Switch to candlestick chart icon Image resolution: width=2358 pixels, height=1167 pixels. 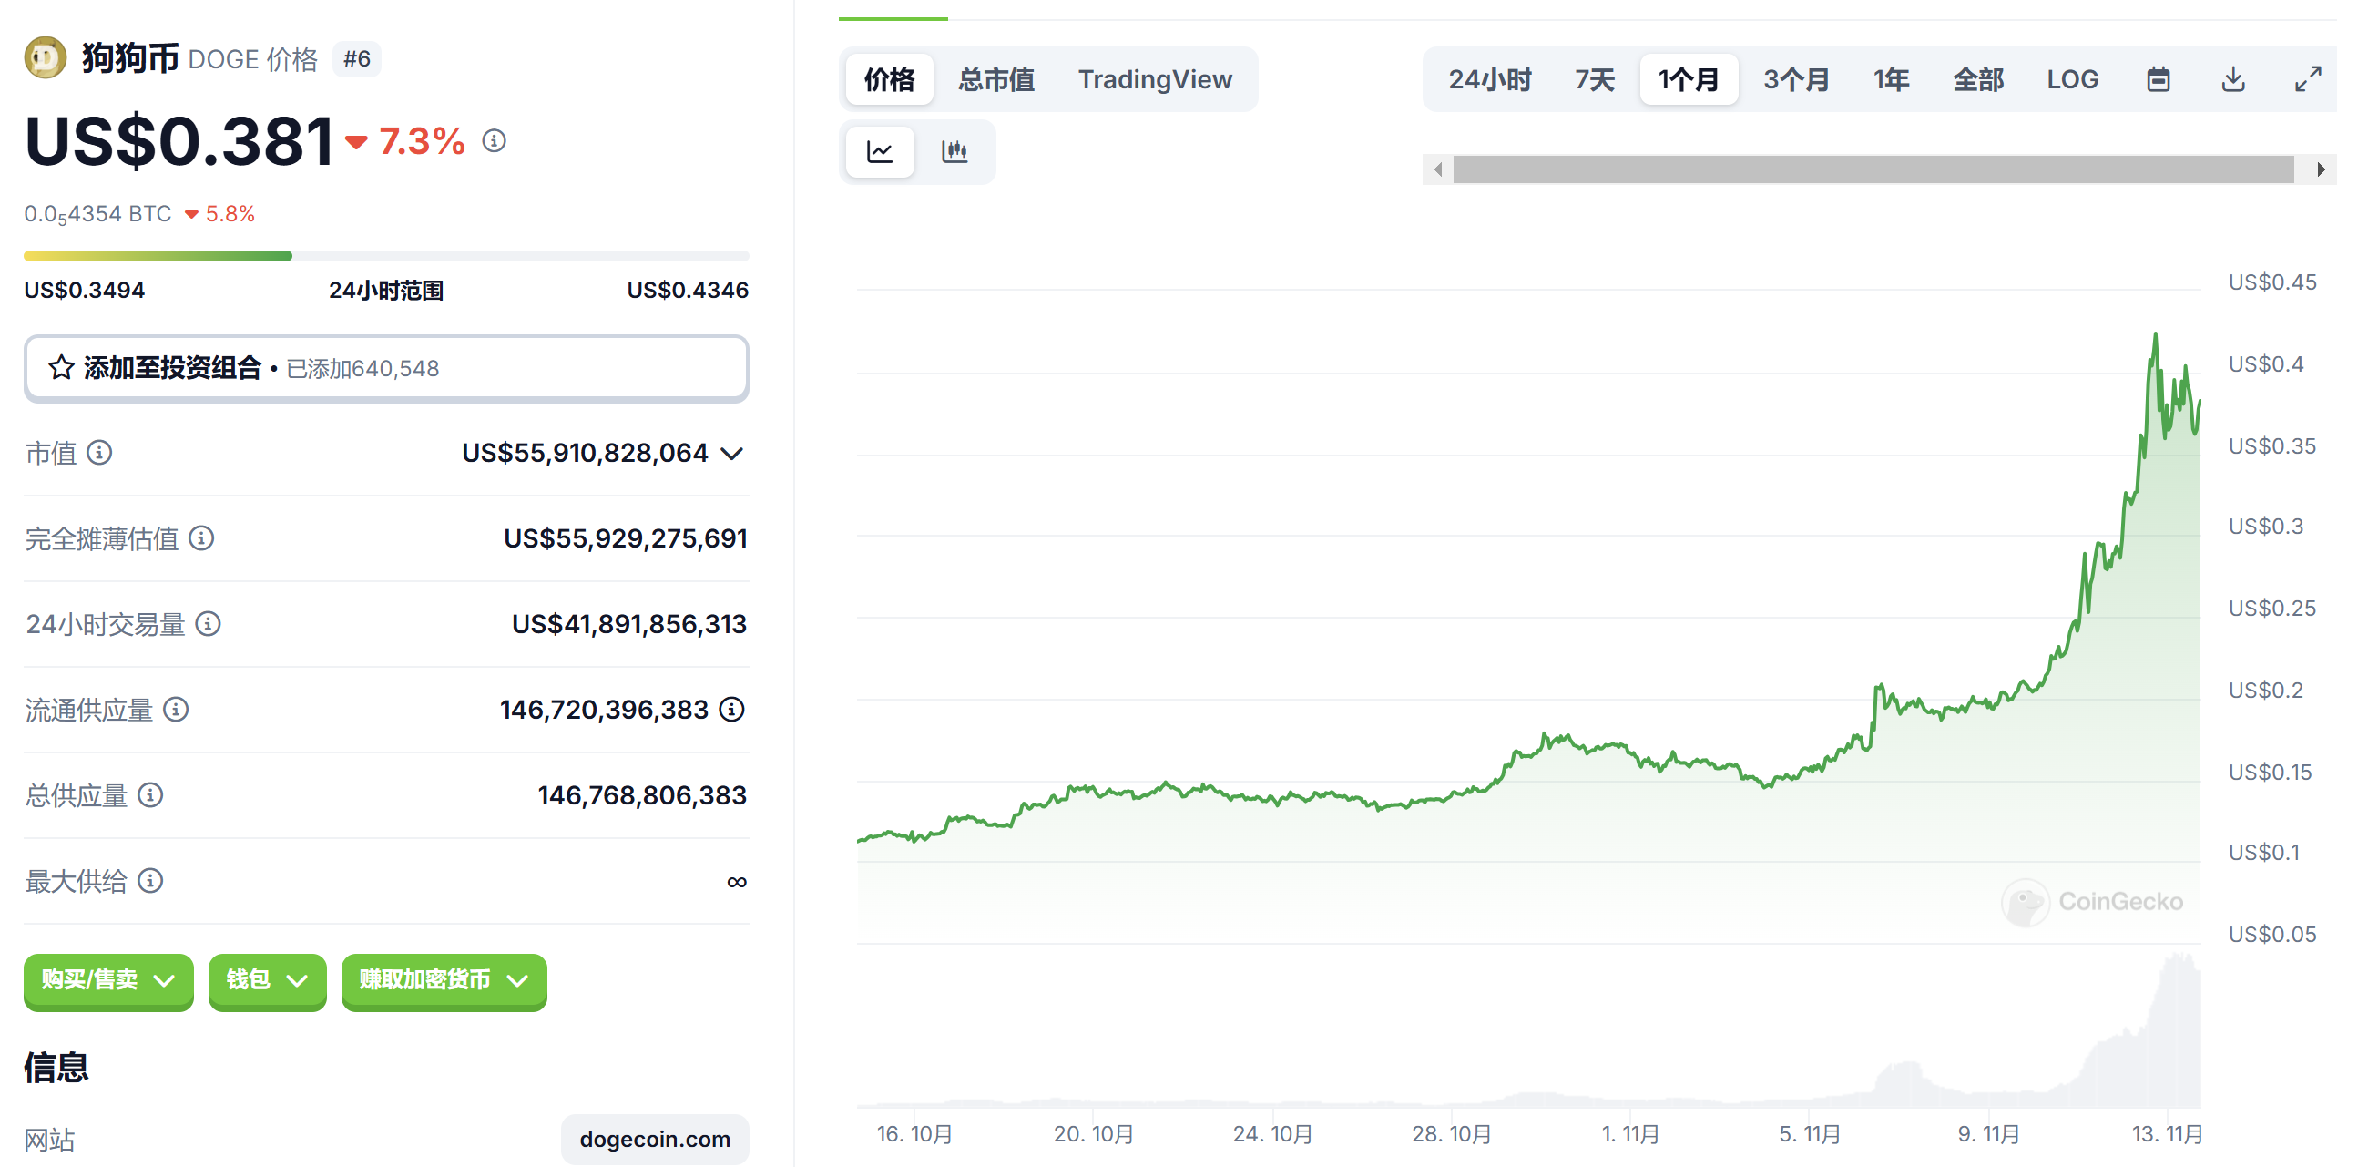(954, 151)
